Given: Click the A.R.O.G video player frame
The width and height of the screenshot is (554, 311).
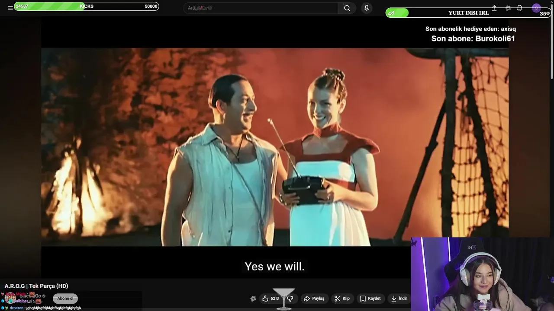Looking at the screenshot, I should tap(275, 147).
